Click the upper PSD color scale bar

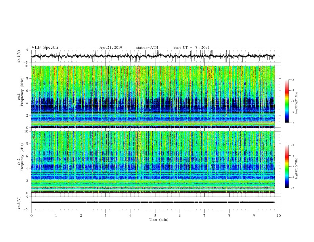pos(287,101)
